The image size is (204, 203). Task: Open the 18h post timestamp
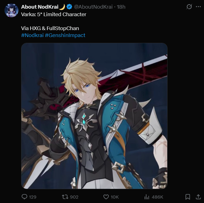pyautogui.click(x=121, y=7)
